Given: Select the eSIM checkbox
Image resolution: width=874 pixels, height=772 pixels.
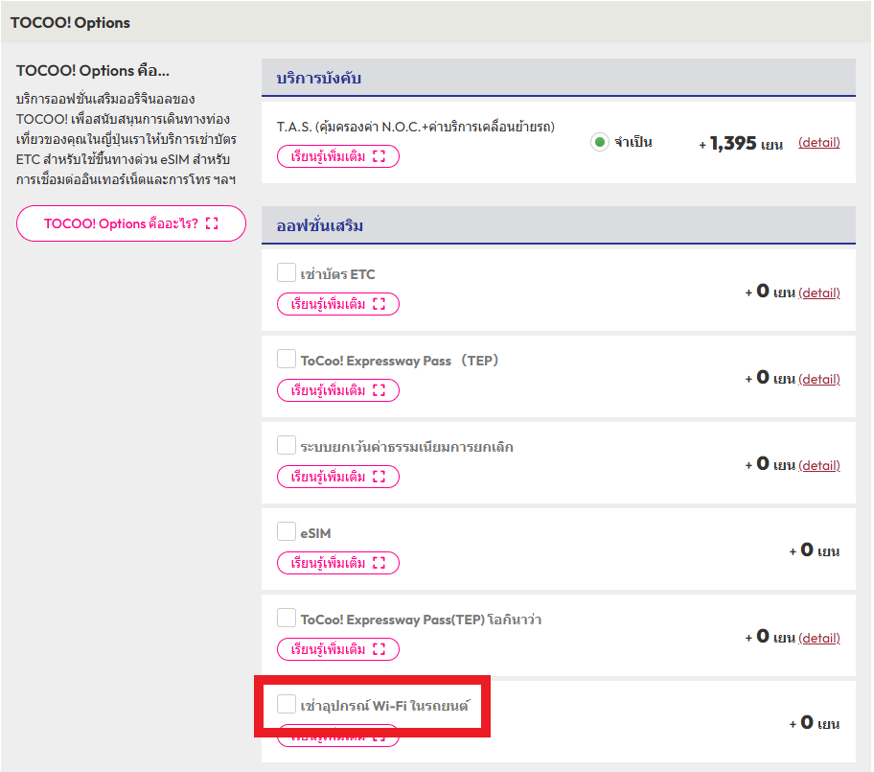Looking at the screenshot, I should click(286, 531).
